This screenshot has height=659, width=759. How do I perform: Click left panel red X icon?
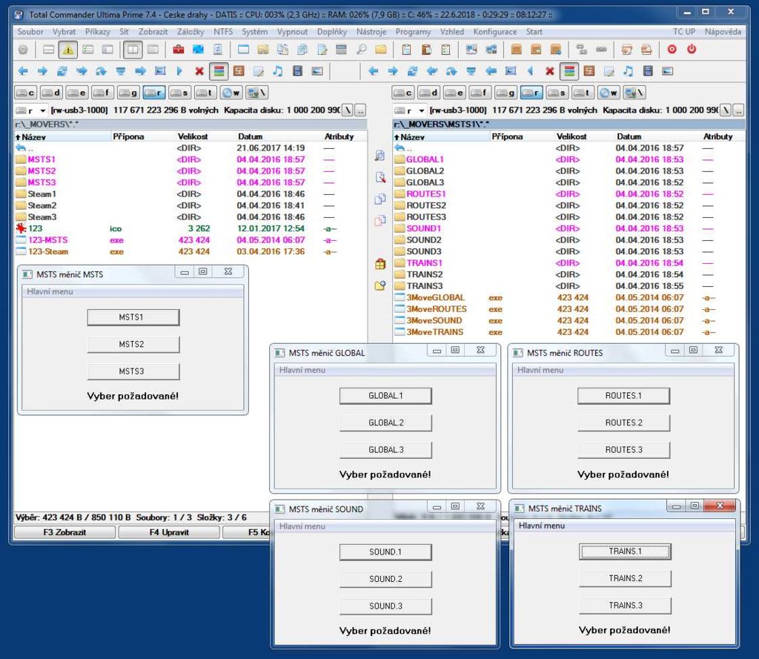(199, 71)
